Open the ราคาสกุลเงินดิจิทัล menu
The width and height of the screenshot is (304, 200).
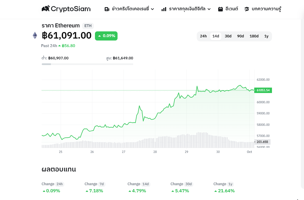point(186,9)
